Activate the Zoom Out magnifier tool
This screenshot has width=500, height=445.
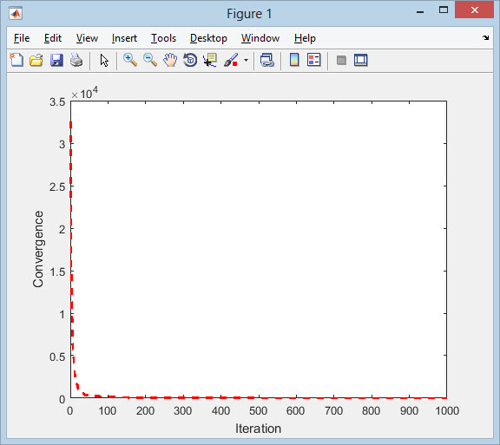(x=150, y=60)
